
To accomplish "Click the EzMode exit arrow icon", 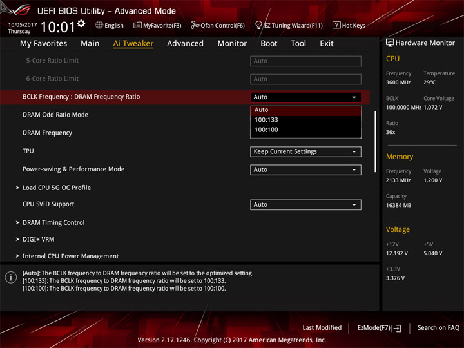I will tap(398, 328).
